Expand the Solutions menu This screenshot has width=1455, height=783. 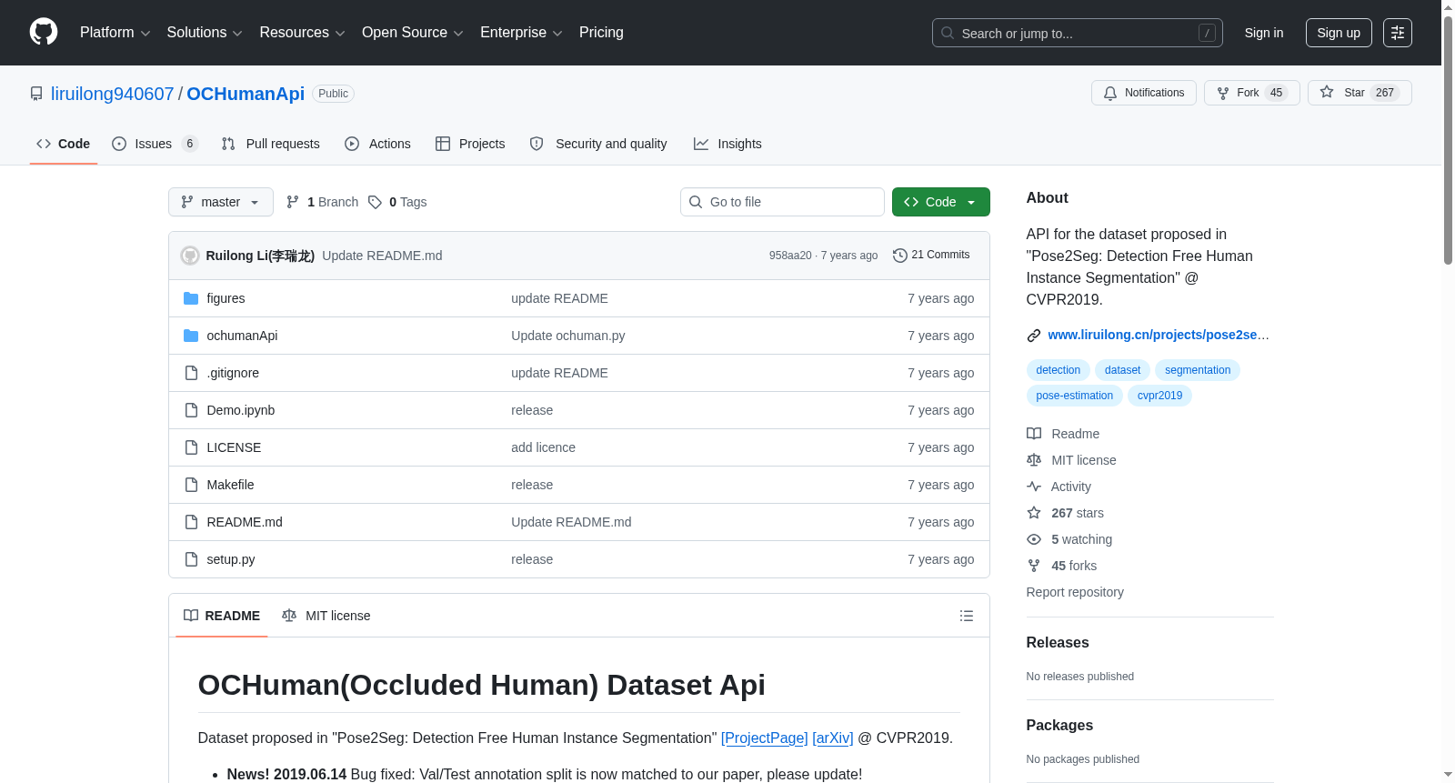[205, 33]
